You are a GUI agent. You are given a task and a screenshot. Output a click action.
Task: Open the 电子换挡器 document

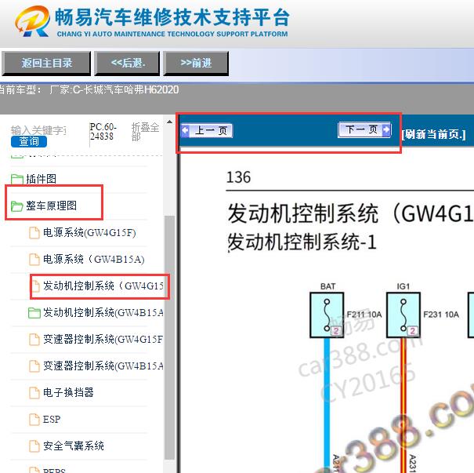tap(68, 392)
